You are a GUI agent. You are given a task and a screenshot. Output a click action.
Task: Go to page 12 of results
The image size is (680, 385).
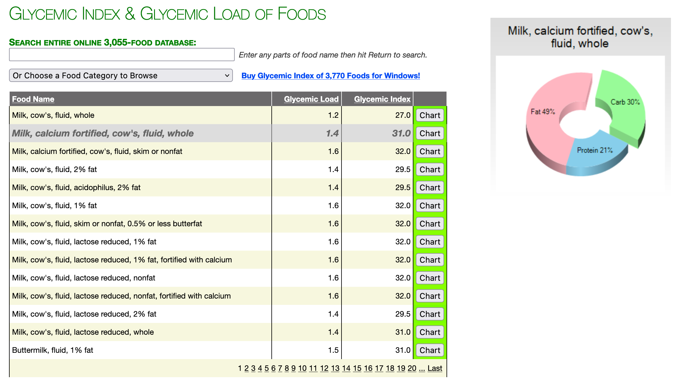[x=324, y=368]
